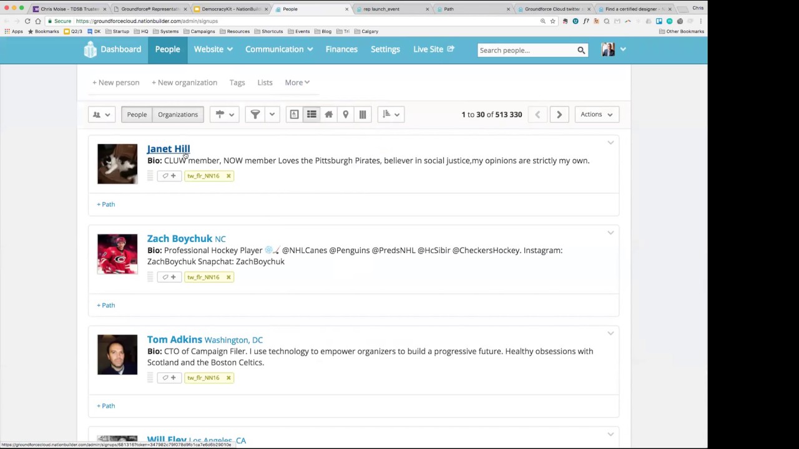Add a tag to Janet Hill
The width and height of the screenshot is (799, 449).
169,176
